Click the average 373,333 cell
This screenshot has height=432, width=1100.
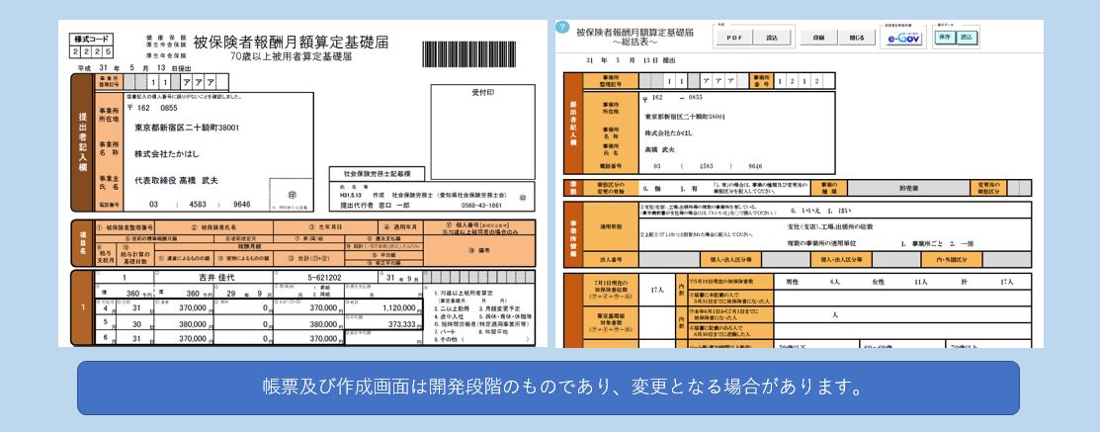tap(384, 323)
